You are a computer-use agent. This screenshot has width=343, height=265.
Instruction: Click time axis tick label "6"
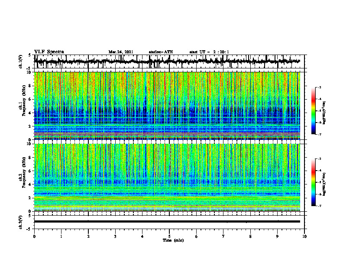197,236
